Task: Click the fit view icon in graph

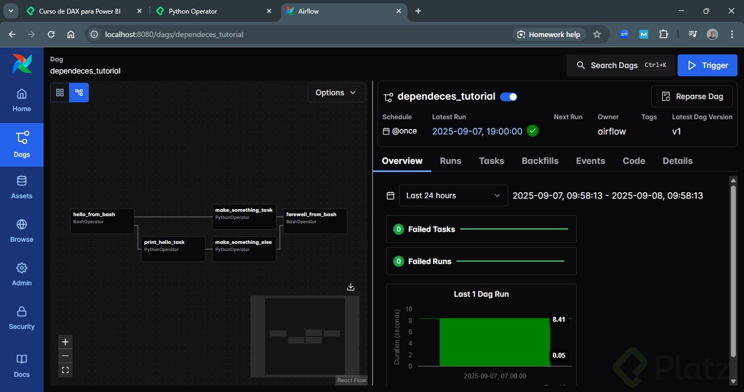Action: pos(65,370)
